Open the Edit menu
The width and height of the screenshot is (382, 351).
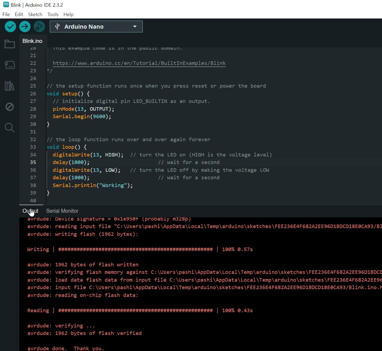(x=19, y=14)
